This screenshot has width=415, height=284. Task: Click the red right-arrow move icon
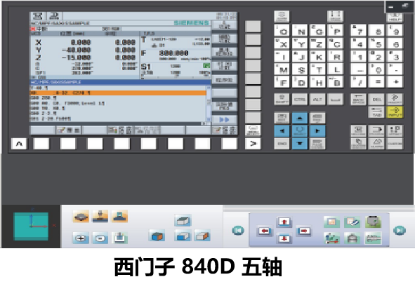303,231
